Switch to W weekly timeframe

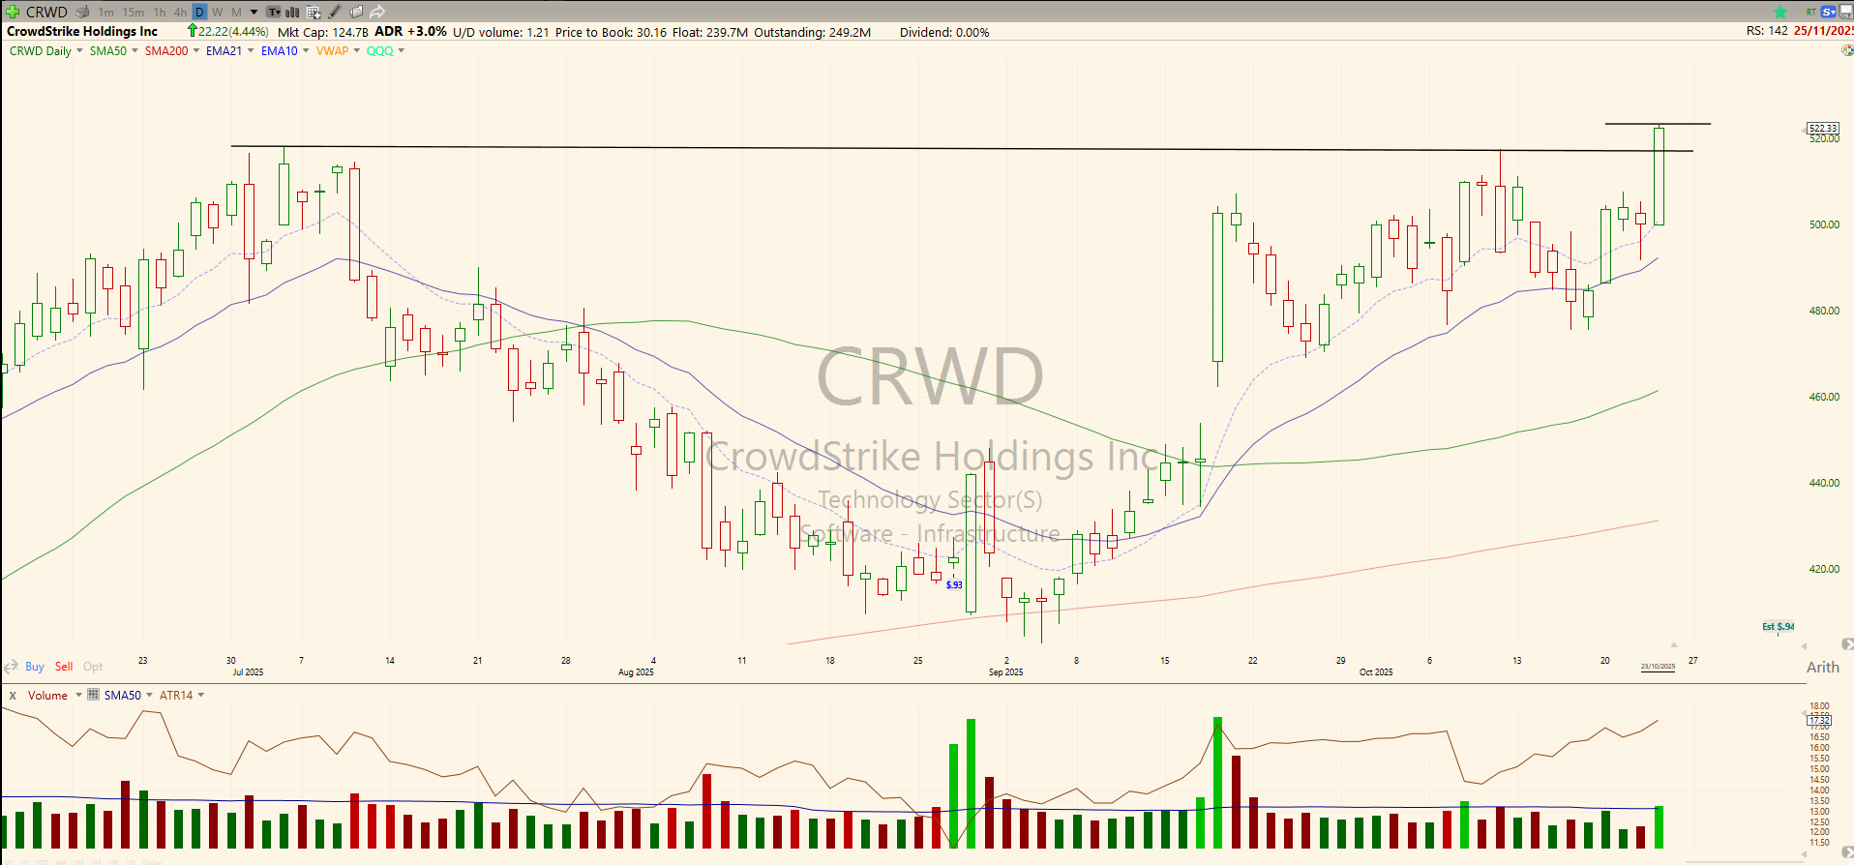[x=217, y=12]
